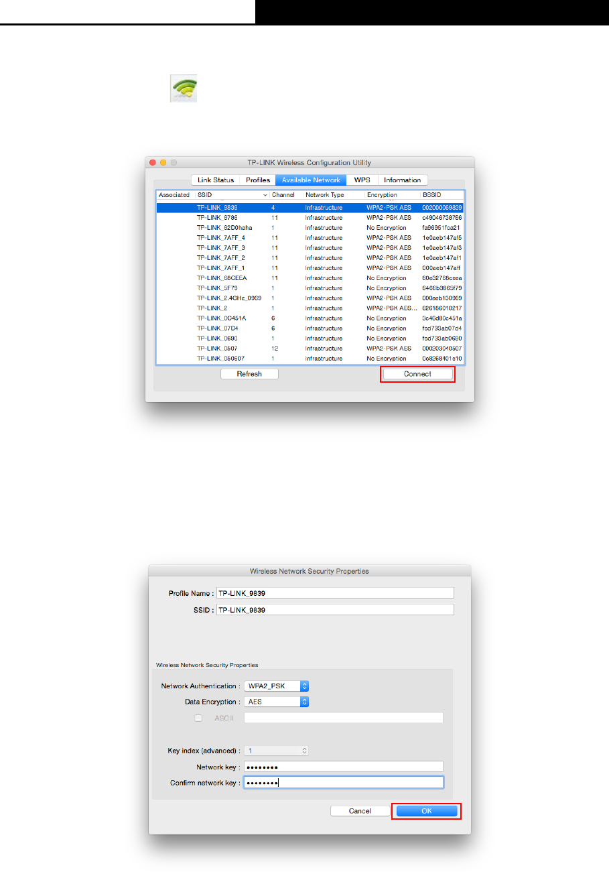Select network TP-LINK_0C451A

point(310,318)
